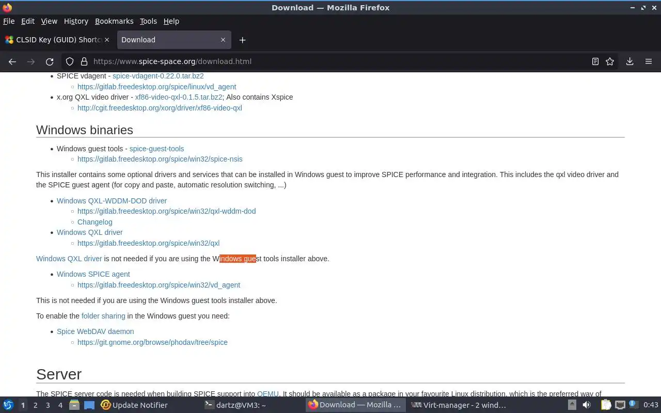Click Windows QXL driver link in the paragraph
Screen dimensions: 661x413
(x=69, y=259)
